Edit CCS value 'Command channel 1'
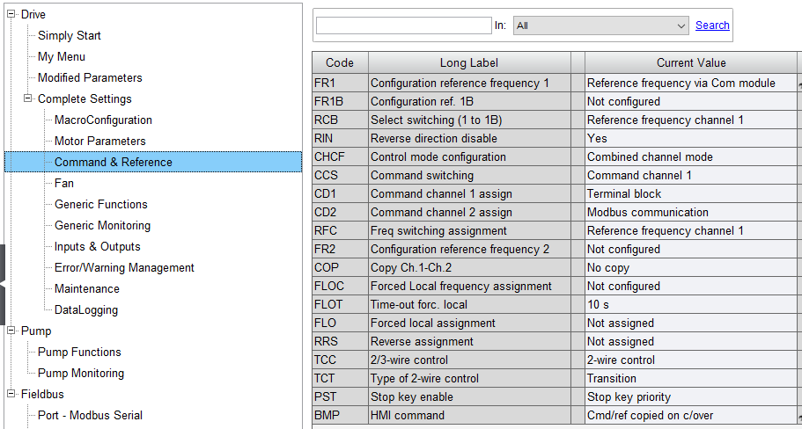This screenshot has height=429, width=802. click(x=691, y=175)
